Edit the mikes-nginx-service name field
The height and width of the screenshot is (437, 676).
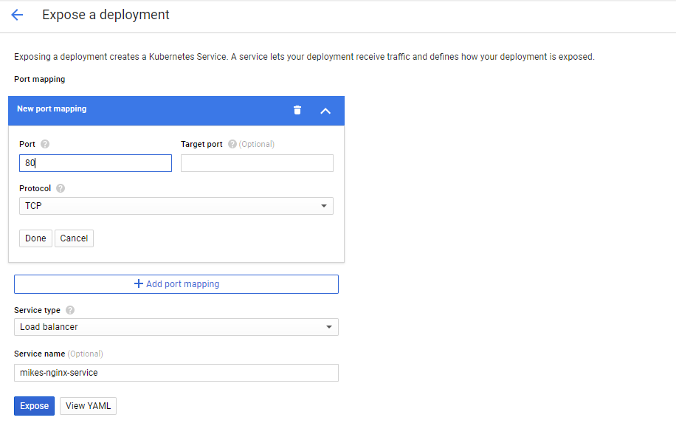[x=176, y=373]
